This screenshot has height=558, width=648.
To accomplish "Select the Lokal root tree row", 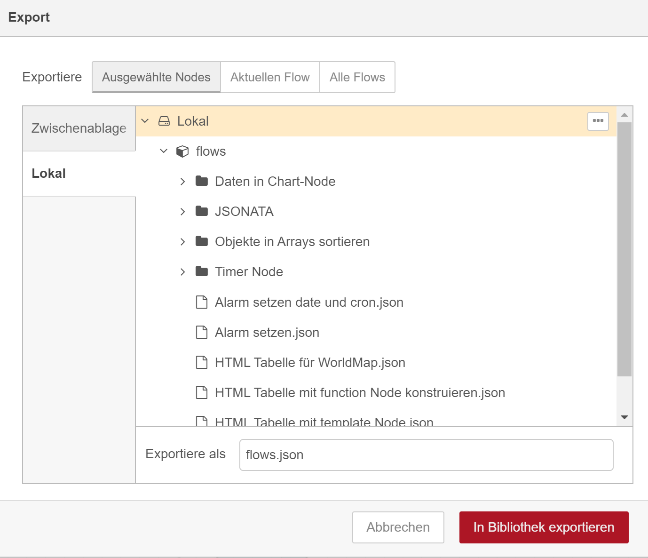I will click(x=376, y=121).
